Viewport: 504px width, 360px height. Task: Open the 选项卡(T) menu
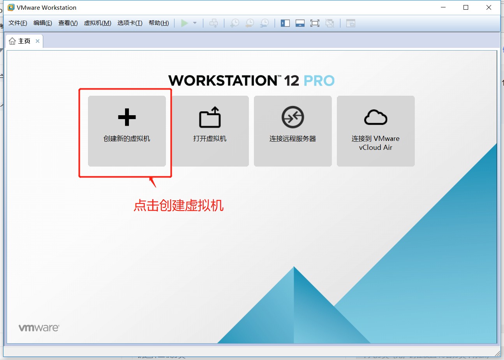tap(130, 23)
